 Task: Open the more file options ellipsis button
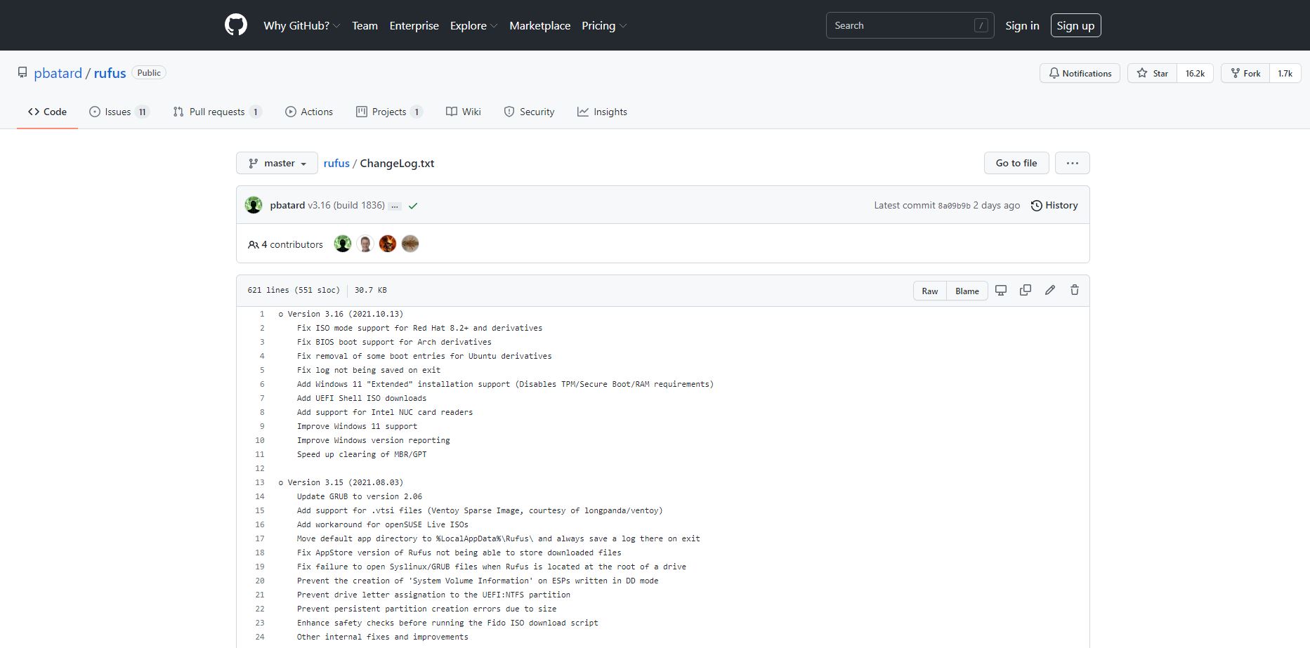coord(1072,163)
